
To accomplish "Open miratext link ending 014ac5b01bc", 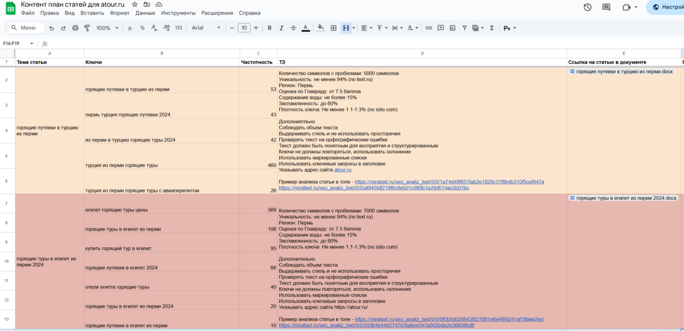I will pyautogui.click(x=374, y=188).
